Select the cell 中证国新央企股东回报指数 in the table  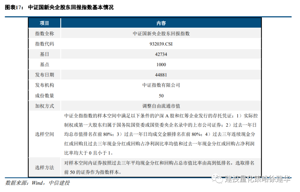tap(161, 33)
